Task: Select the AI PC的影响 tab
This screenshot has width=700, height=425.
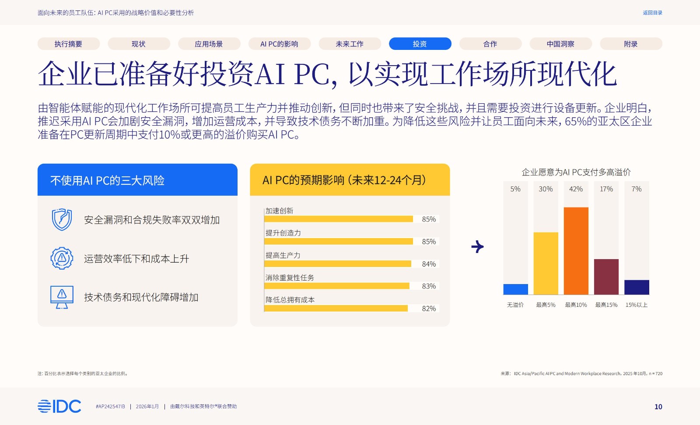Action: (x=279, y=44)
